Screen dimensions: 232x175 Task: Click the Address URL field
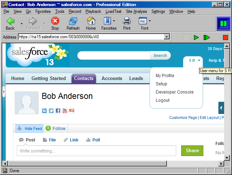[91, 37]
